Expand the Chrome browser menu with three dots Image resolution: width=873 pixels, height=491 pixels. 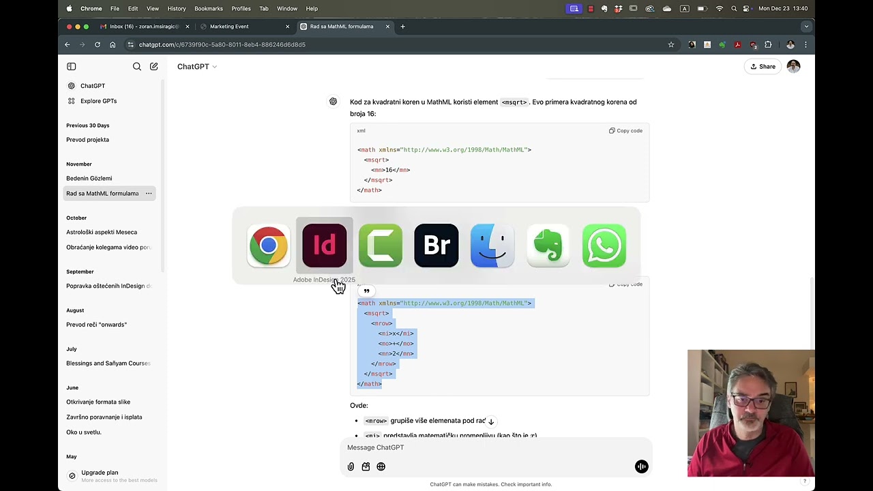pyautogui.click(x=805, y=44)
